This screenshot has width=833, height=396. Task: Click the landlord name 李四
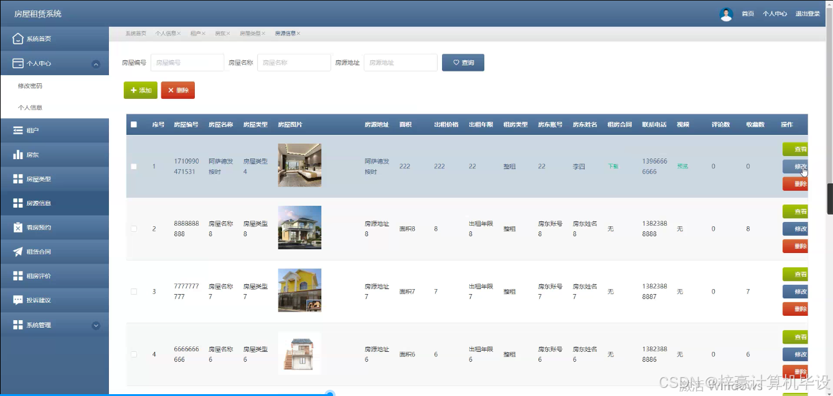tap(579, 167)
